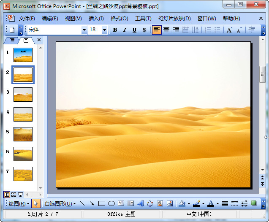
Task: Close the slides pane
Action: [39, 40]
